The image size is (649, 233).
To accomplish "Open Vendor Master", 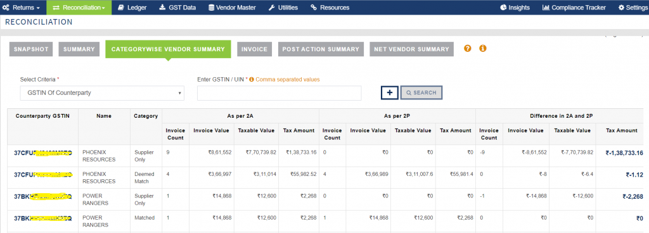I will (x=232, y=8).
